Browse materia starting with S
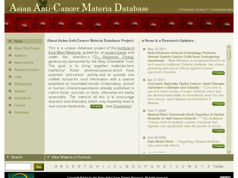The width and height of the screenshot is (238, 178). (164, 167)
